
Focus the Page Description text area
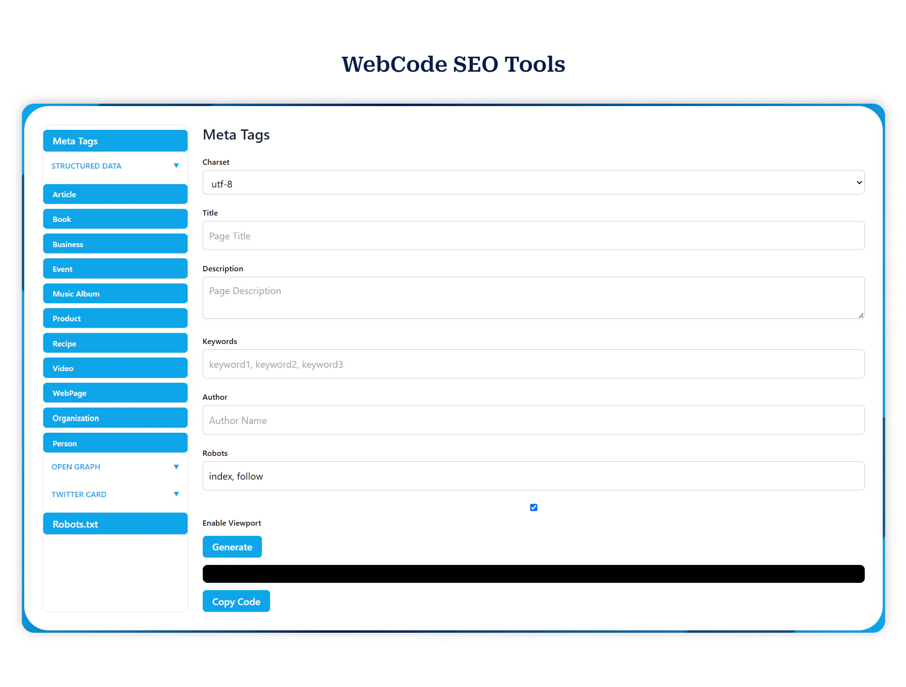[x=534, y=298]
